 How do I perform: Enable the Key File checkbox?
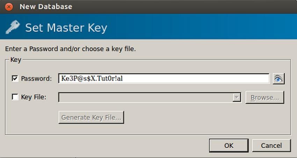click(15, 97)
